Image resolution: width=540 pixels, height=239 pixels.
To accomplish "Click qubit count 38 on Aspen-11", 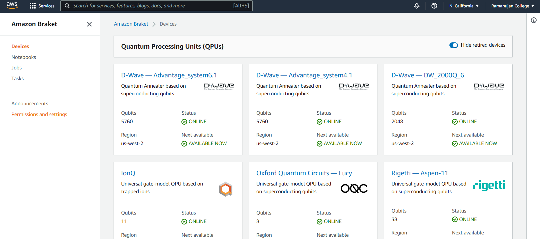I will click(x=394, y=219).
